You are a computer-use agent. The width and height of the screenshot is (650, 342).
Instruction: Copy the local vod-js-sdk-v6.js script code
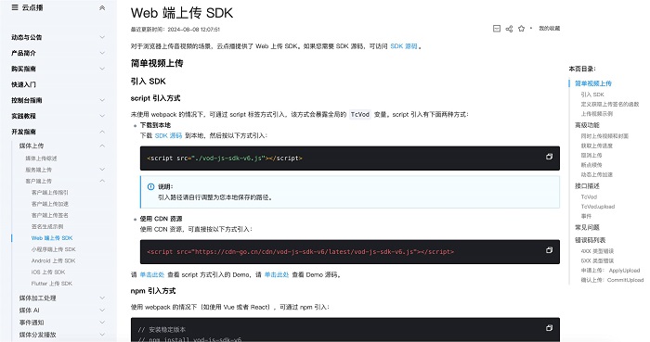[x=549, y=157]
